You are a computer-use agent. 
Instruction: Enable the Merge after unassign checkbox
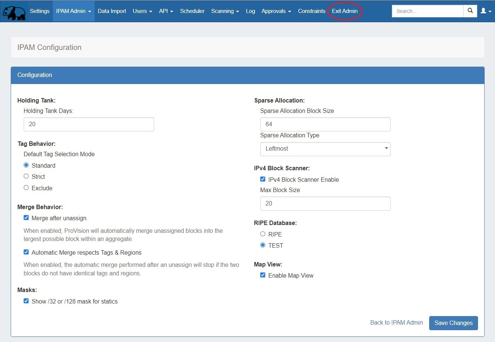[x=26, y=218]
